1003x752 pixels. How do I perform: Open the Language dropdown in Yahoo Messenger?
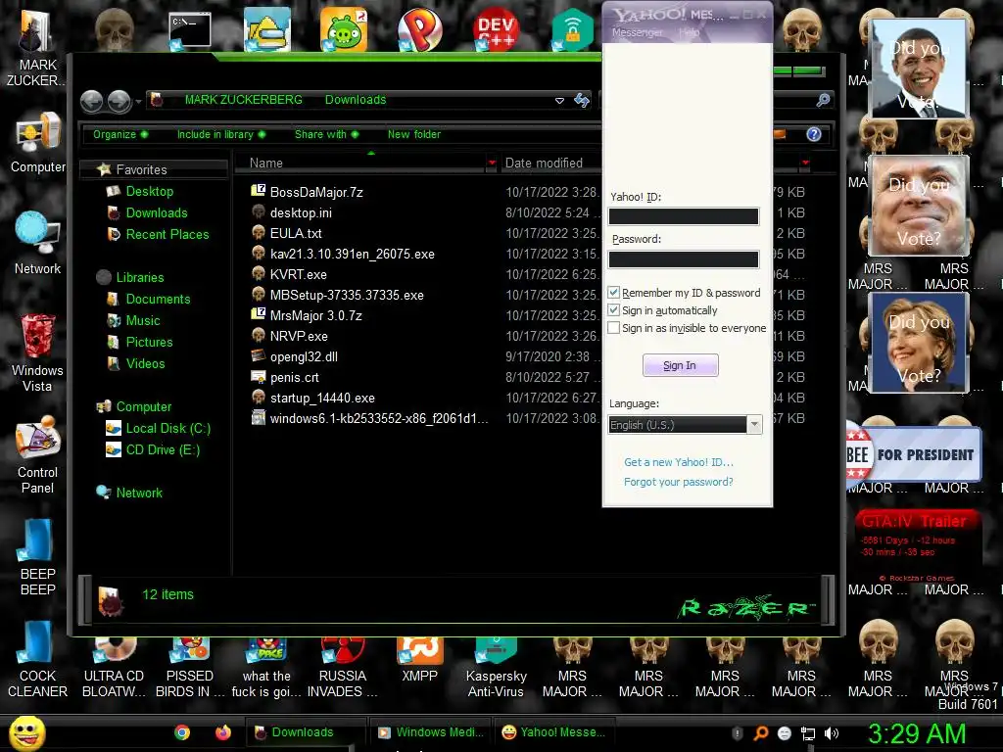point(755,425)
